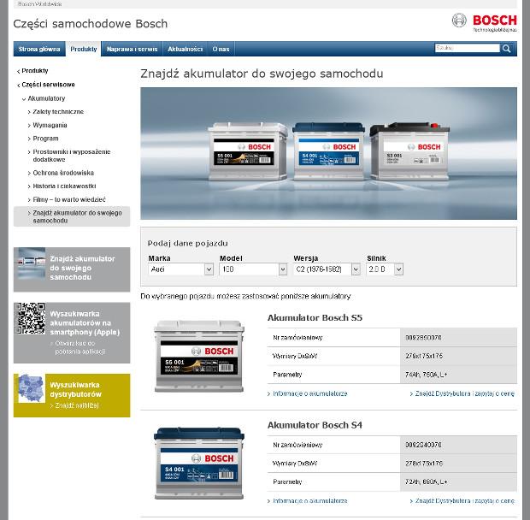The height and width of the screenshot is (520, 530).
Task: Click Poland map distributor icon
Action: [x=32, y=388]
